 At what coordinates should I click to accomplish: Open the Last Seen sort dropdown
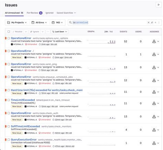pos(59,32)
